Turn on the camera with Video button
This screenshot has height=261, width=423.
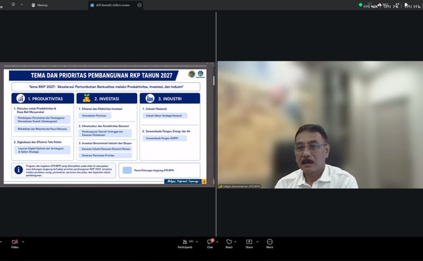point(15,244)
